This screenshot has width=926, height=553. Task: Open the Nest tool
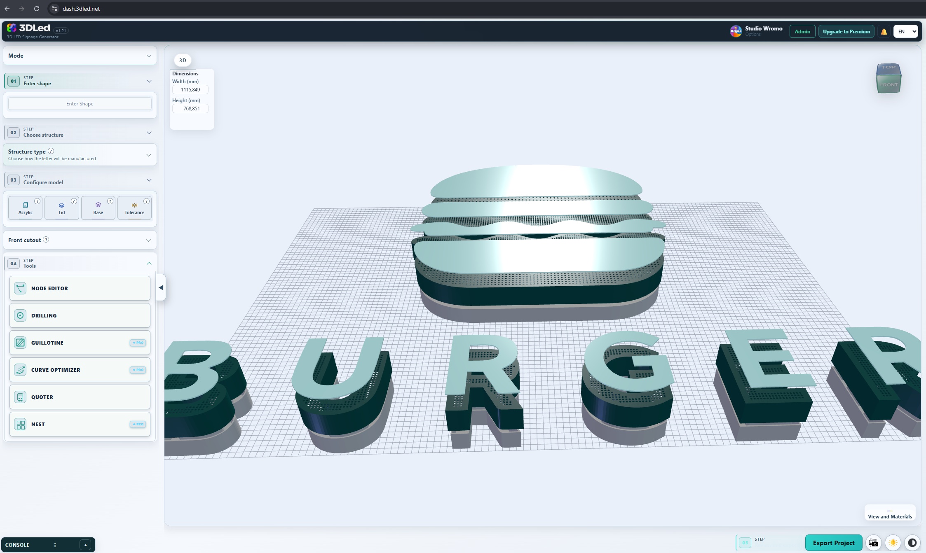coord(80,424)
